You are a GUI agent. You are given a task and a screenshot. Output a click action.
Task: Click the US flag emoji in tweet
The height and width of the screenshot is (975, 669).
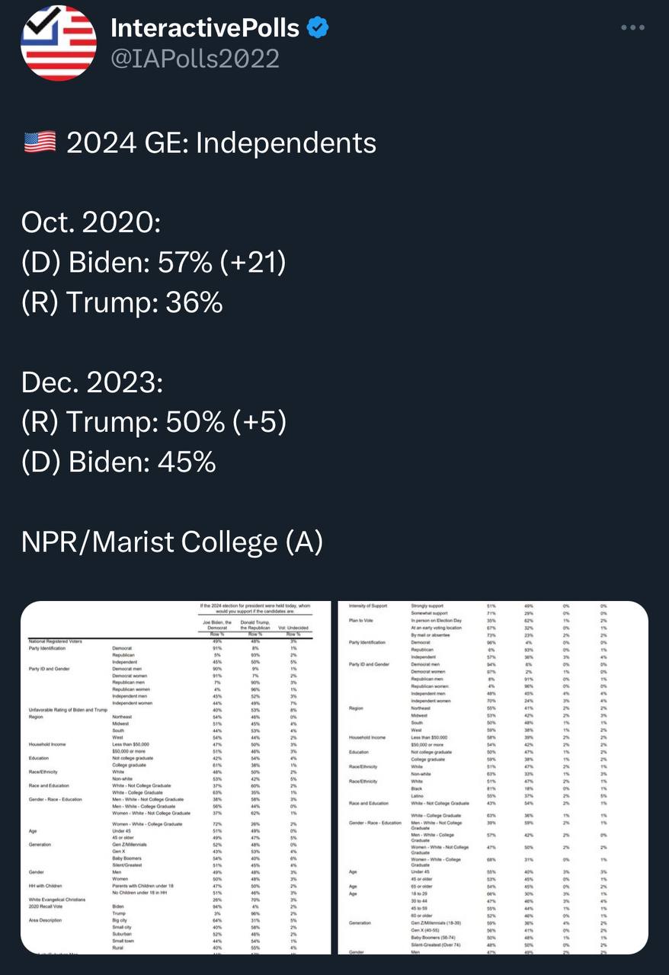pyautogui.click(x=39, y=142)
